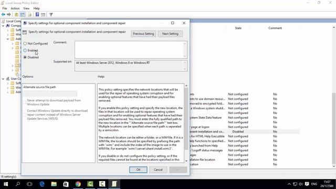The width and height of the screenshot is (336, 189).
Task: Click inside the Comment text box
Action: pos(131,50)
